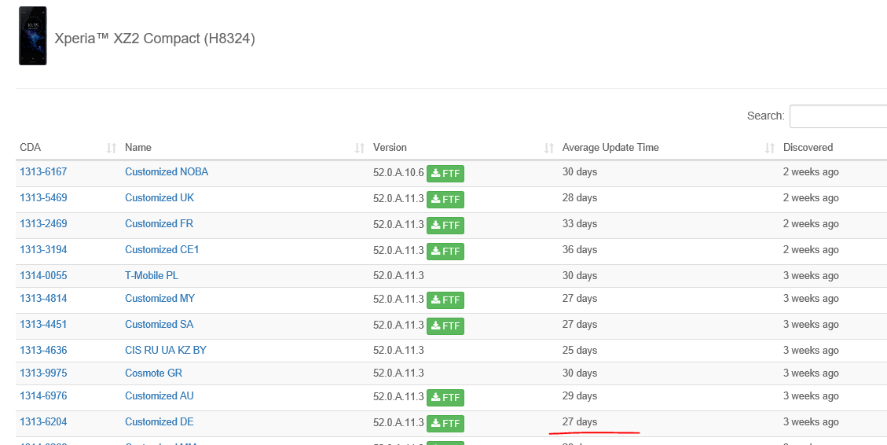Viewport: 887px width, 445px height.
Task: Focus the Search input field
Action: 838,116
